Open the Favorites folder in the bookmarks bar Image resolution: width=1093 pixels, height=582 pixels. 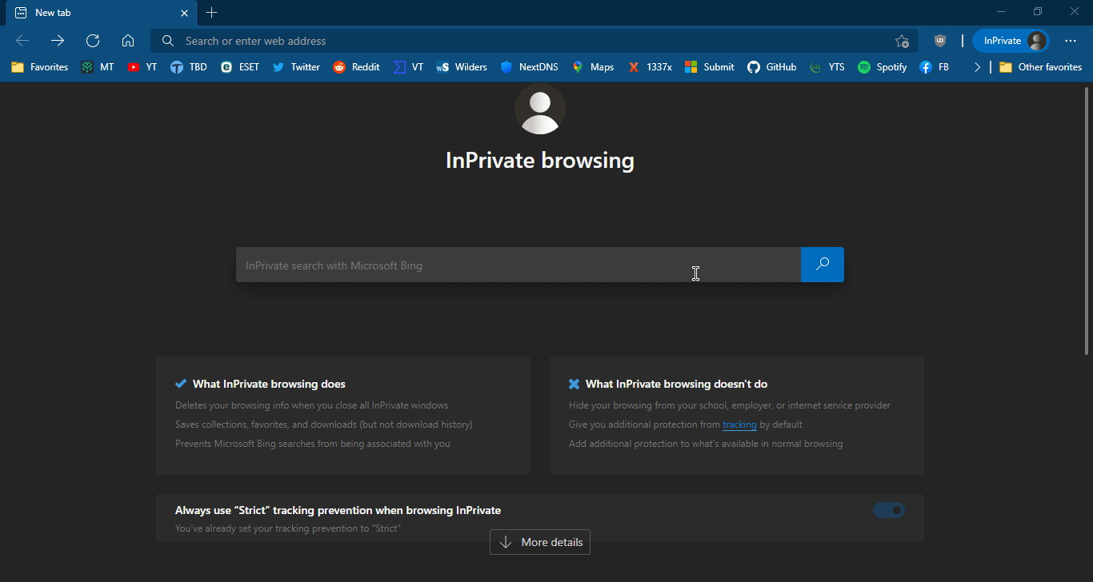(x=40, y=67)
